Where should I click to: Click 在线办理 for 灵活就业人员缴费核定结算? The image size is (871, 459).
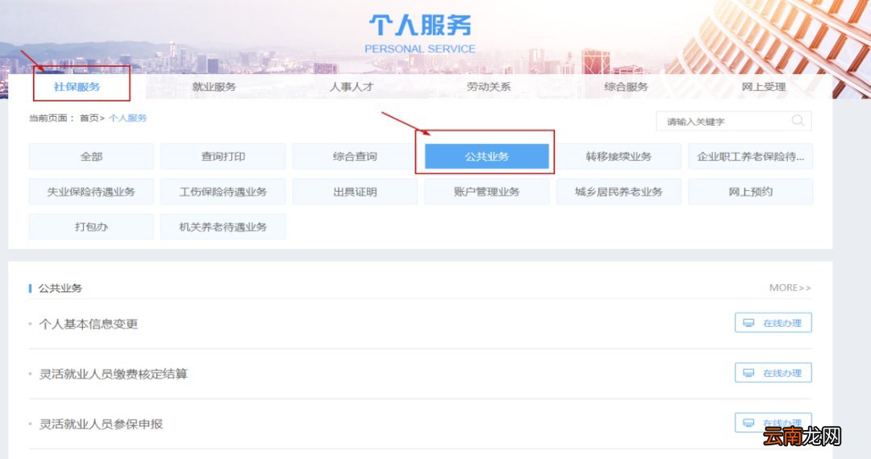point(773,373)
